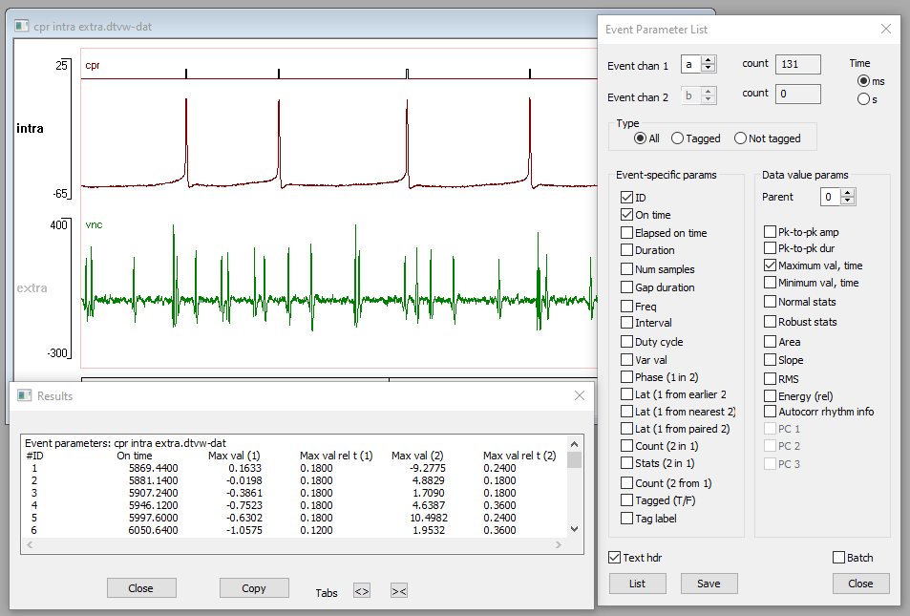Enable the Duration event parameter

tap(625, 250)
